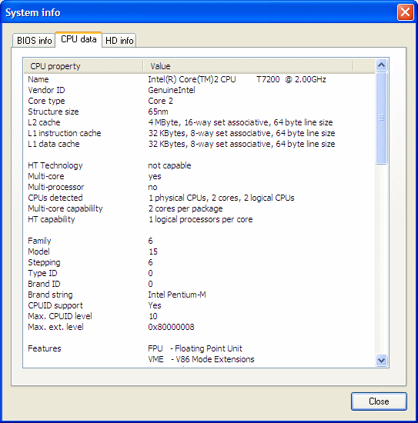Switch to the BIOS info tab
Screen dimensions: 418x423
click(34, 41)
